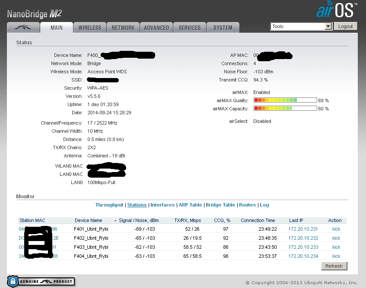The height and width of the screenshot is (288, 366).
Task: Sort by Device Name column header
Action: click(x=89, y=220)
